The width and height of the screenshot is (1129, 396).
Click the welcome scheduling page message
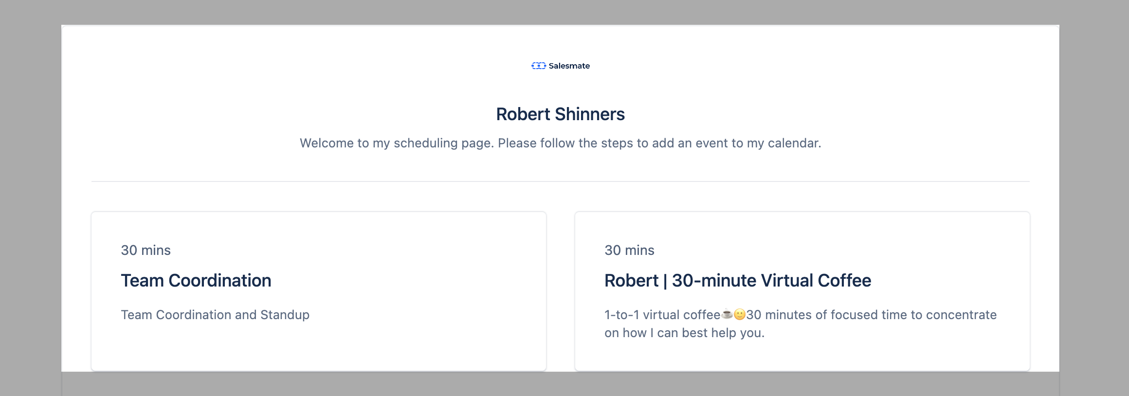[x=560, y=143]
